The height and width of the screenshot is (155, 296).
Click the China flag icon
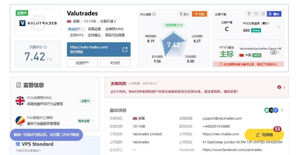[242, 55]
